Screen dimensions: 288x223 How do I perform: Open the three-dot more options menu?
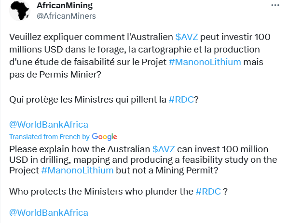(x=275, y=5)
